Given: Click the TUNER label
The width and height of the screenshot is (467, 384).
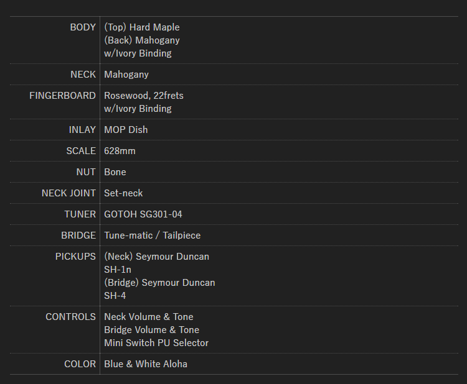Looking at the screenshot, I should (x=80, y=214).
